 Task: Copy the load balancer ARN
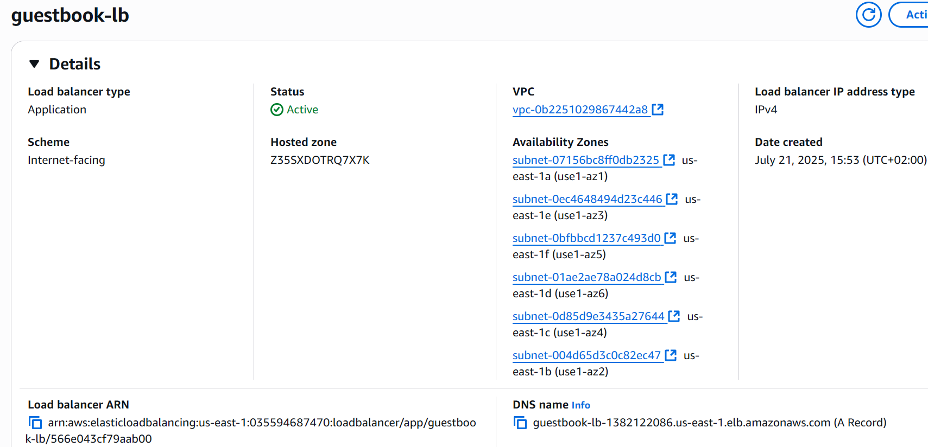coord(35,423)
